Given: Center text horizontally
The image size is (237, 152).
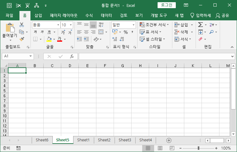Looking at the screenshot, I should pyautogui.click(x=86, y=32).
